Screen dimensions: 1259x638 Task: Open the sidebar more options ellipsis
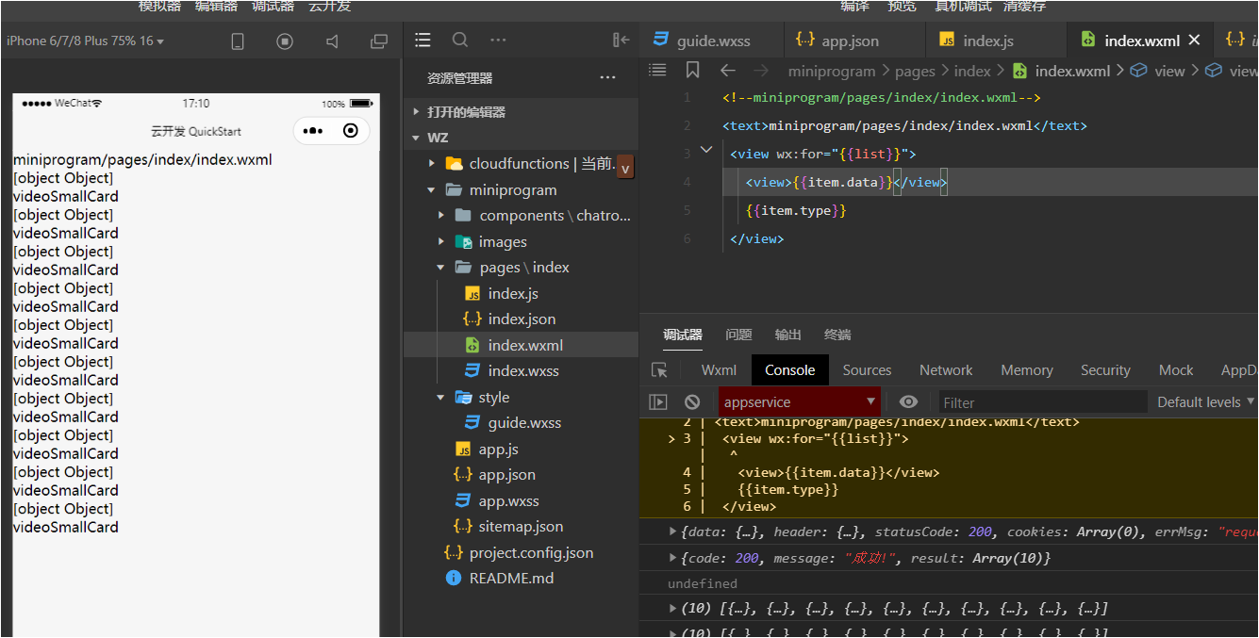[498, 40]
